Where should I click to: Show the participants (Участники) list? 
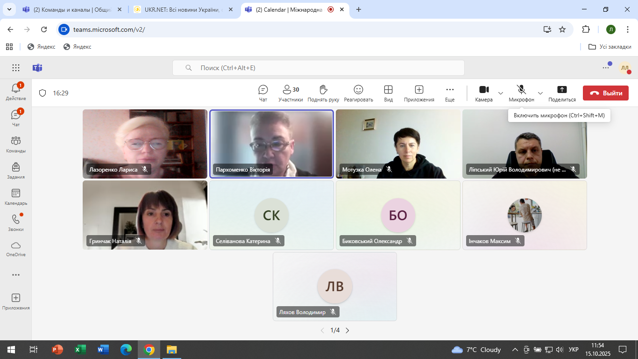coord(291,93)
